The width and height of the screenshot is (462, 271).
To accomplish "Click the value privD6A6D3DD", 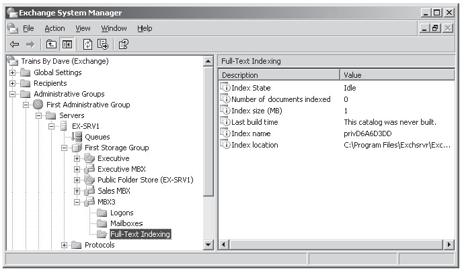I will 367,133.
